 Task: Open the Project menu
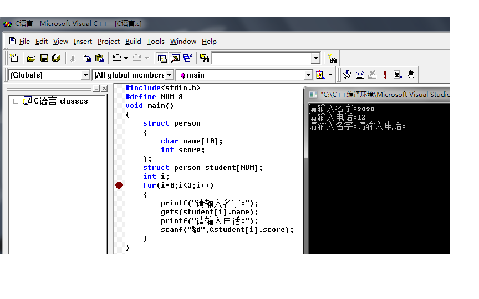click(109, 42)
